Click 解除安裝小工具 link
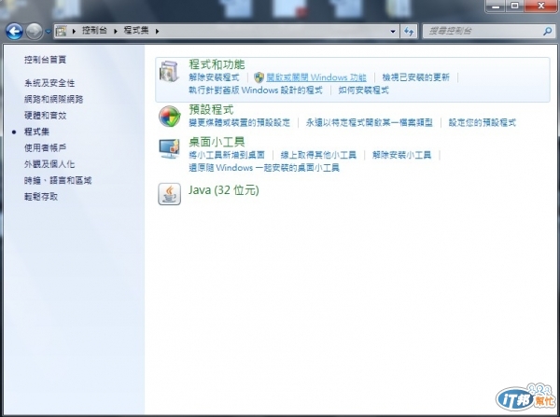 point(401,155)
